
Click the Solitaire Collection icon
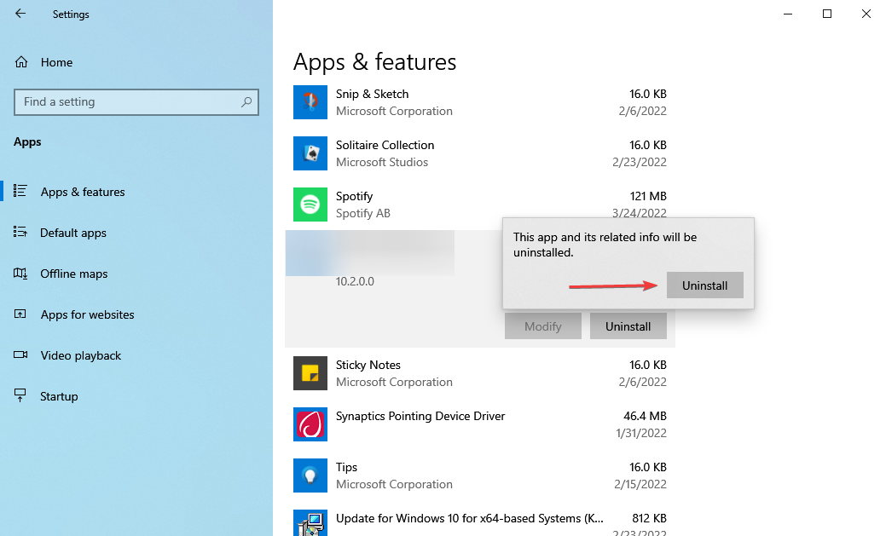click(x=310, y=153)
